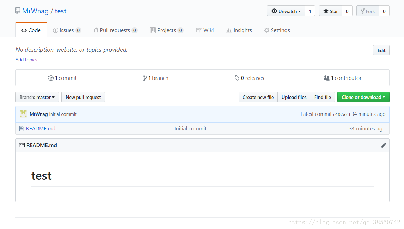Click the book icon in the README.md header
Image resolution: width=404 pixels, height=229 pixels.
click(x=22, y=145)
